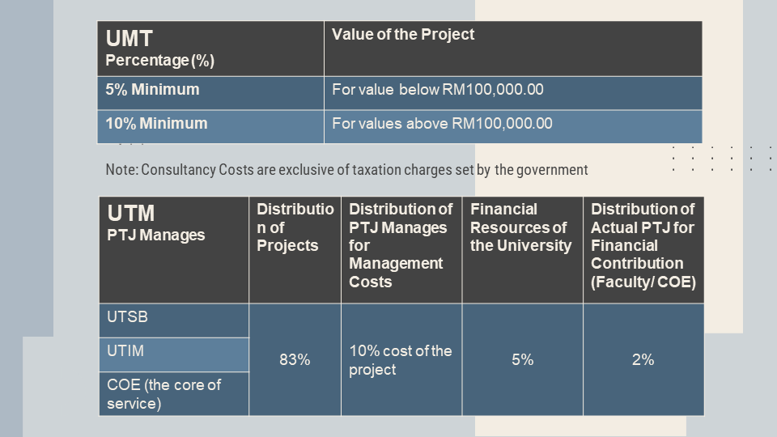
Task: Click the UMT Percentage (%) header cell
Action: point(210,49)
